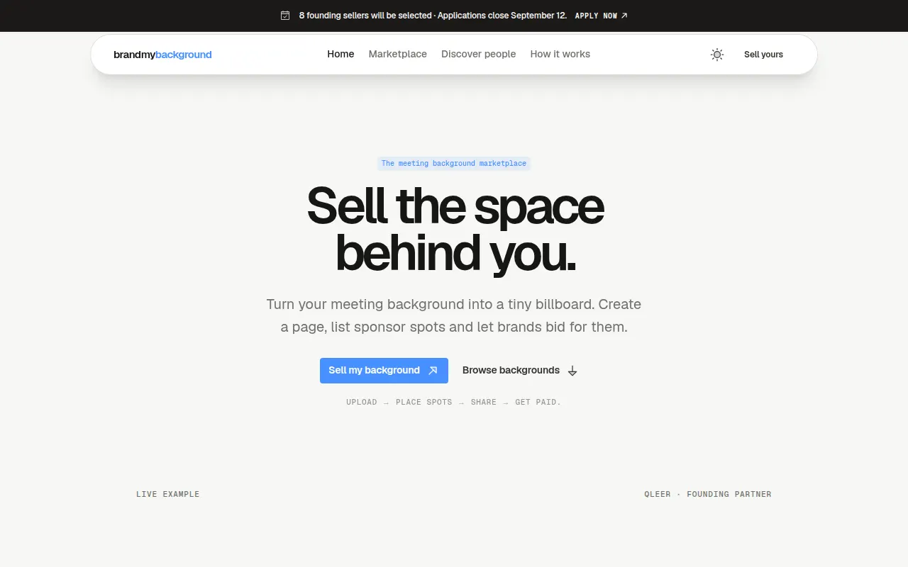This screenshot has height=567, width=908.
Task: Click the "Turn your meeting background" paragraph
Action: point(454,315)
